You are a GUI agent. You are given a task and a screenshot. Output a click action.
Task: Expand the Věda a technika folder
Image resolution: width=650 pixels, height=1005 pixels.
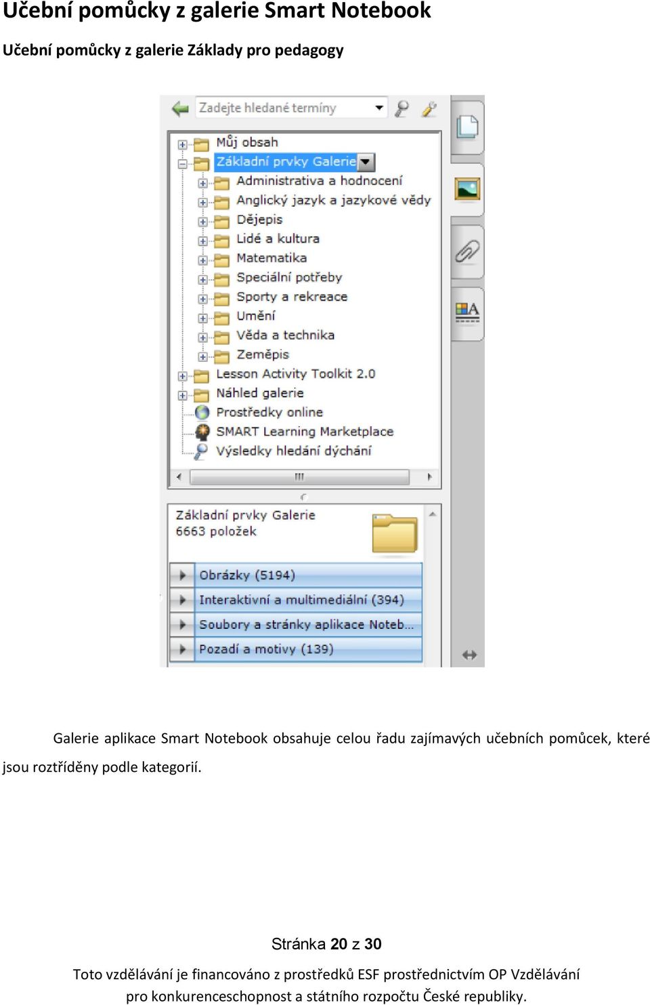(x=202, y=337)
